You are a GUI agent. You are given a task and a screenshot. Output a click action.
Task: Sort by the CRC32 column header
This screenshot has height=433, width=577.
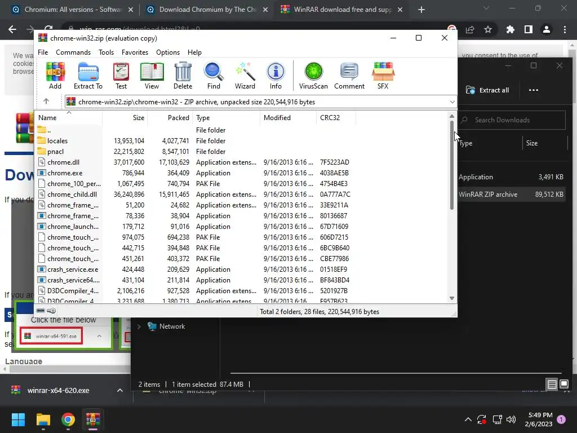tap(336, 117)
